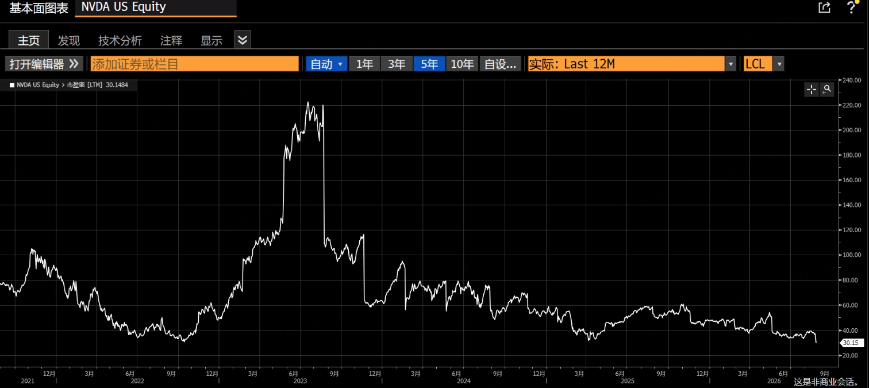Screen dimensions: 869x388
Task: Click the LCL currency field
Action: [x=758, y=64]
